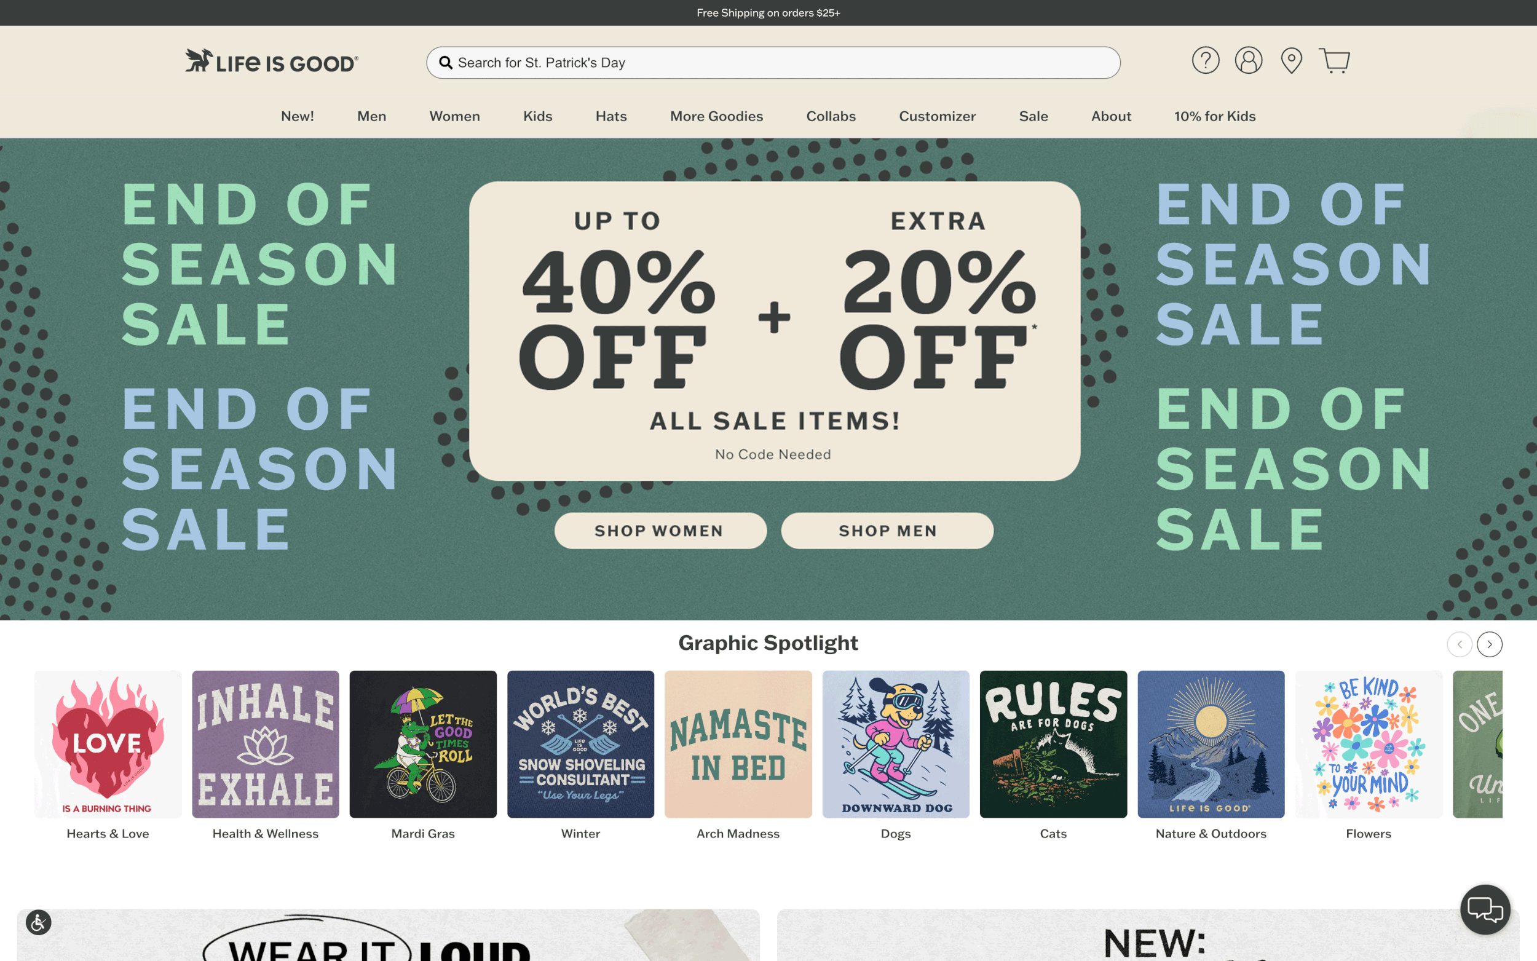The image size is (1537, 961).
Task: Click into the search input field
Action: click(x=773, y=62)
